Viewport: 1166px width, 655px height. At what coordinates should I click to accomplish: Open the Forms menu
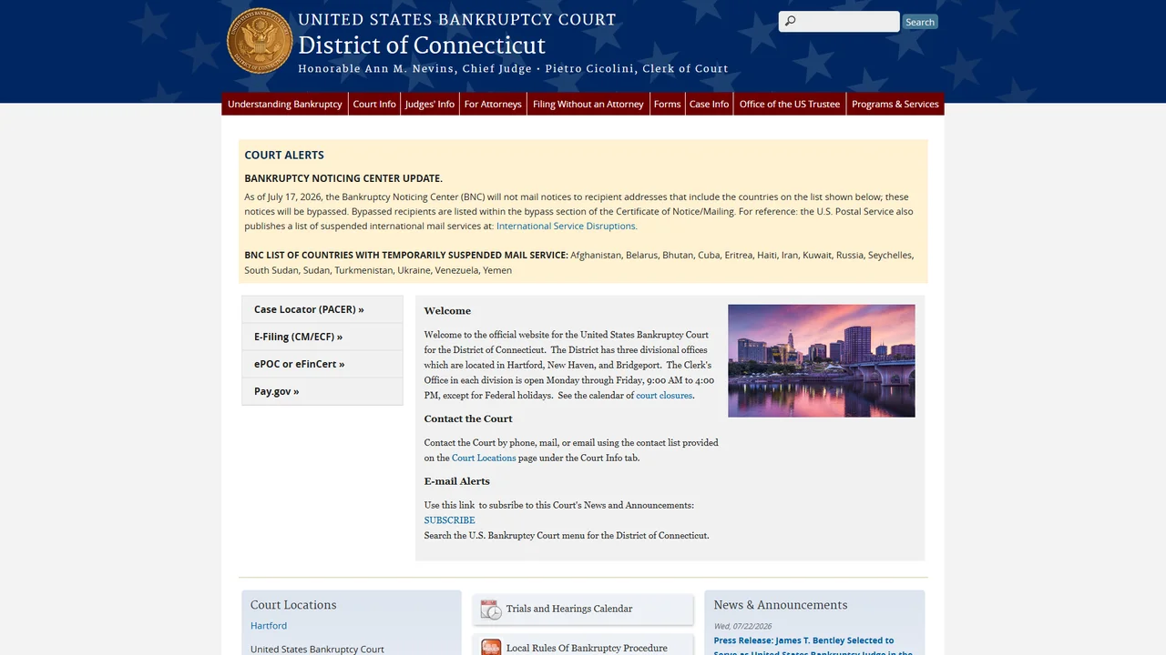point(667,104)
